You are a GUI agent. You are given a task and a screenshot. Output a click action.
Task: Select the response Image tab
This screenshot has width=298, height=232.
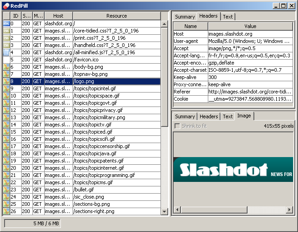coord(244,116)
